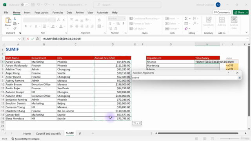
Task: Cancel the formula with the red X
Action: pos(28,39)
